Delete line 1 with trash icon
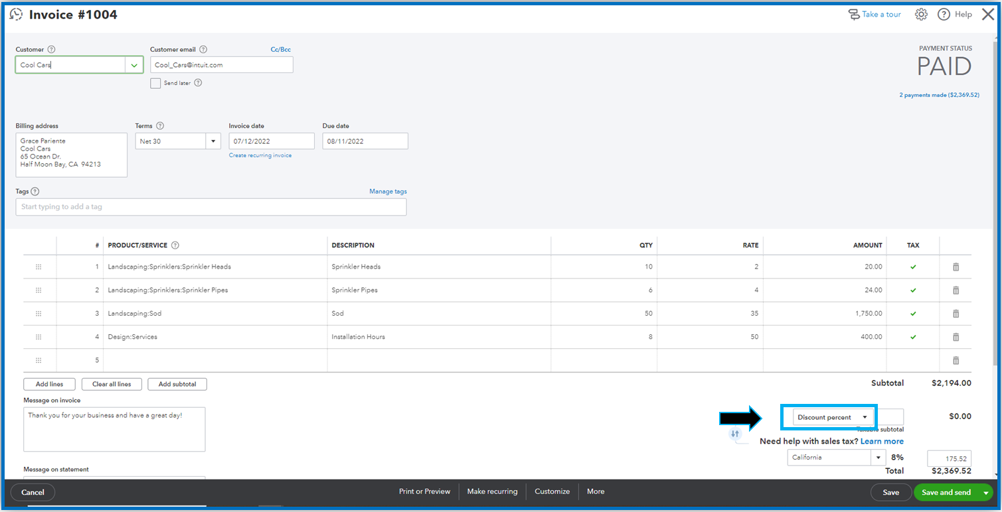Viewport: 1002px width, 512px height. point(956,267)
